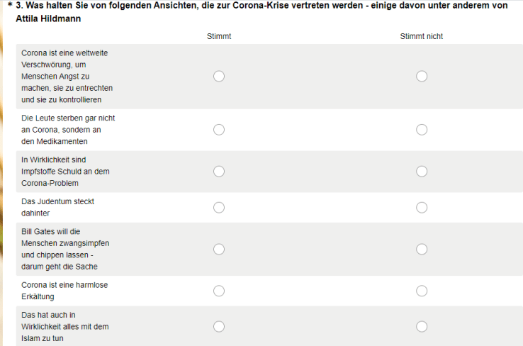Viewport: 523px width, 346px height.
Task: Select 'Stimmt nicht' for the Judentum statement
Action: tap(422, 207)
